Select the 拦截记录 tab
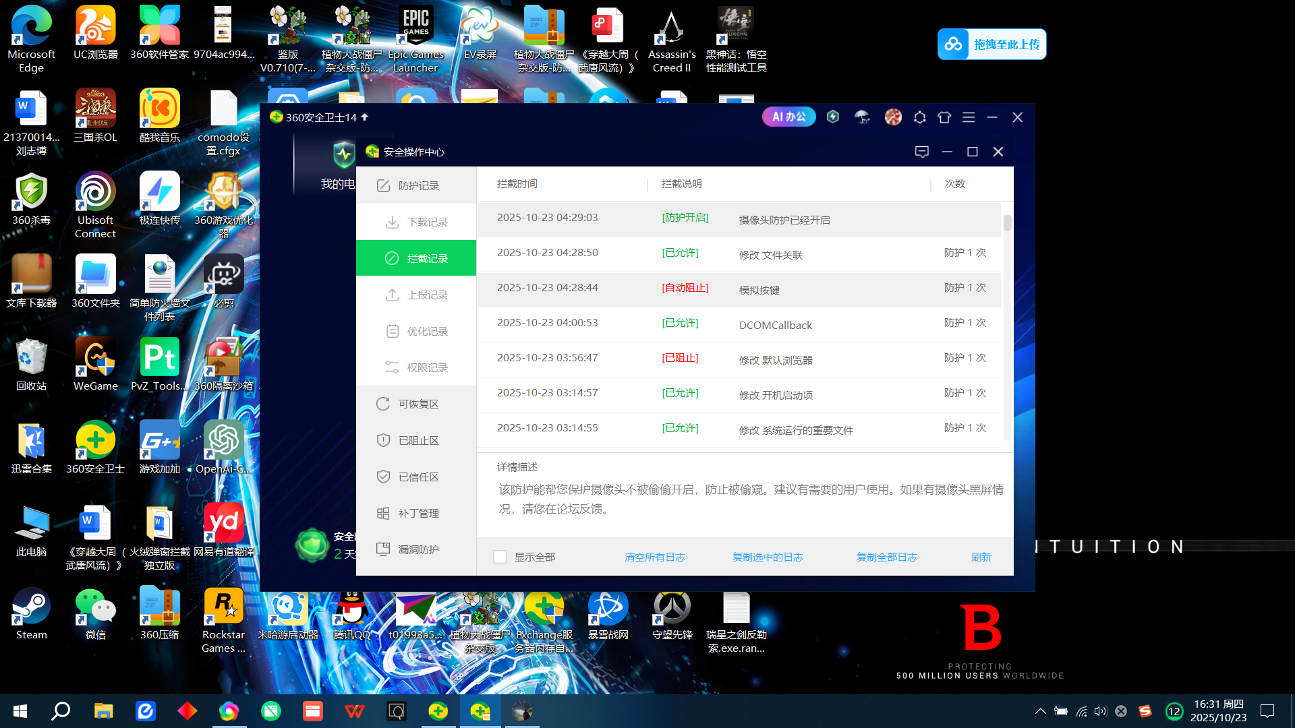 pyautogui.click(x=416, y=258)
